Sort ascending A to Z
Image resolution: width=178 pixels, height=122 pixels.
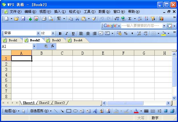[x=140, y=19]
